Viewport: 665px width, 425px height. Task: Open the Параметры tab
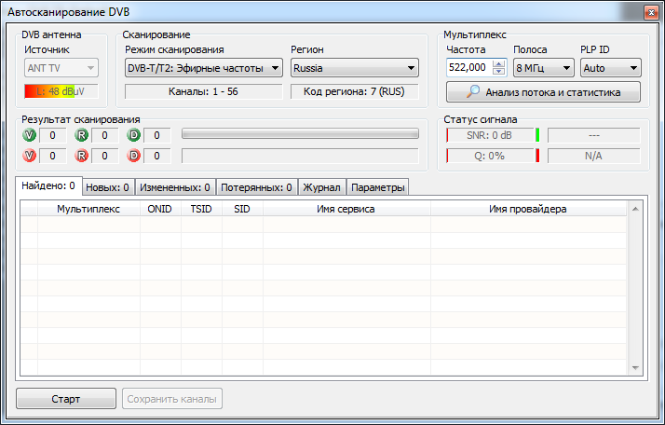point(377,187)
